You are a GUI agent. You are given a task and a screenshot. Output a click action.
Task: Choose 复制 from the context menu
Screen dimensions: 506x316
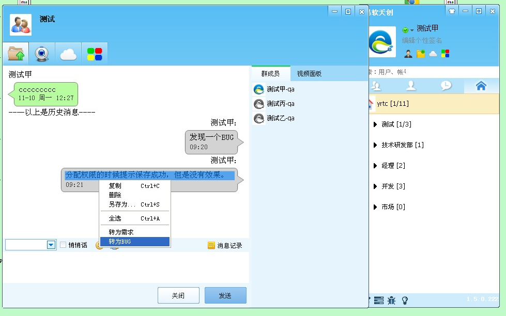(135, 186)
